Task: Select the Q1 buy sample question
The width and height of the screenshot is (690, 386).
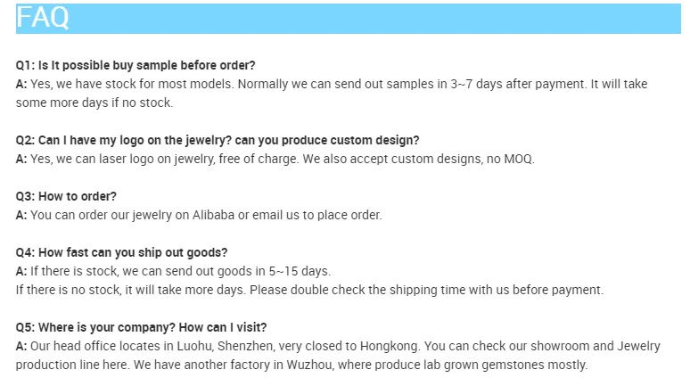Action: point(136,65)
